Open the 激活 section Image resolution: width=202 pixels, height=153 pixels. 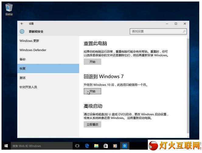[48, 78]
